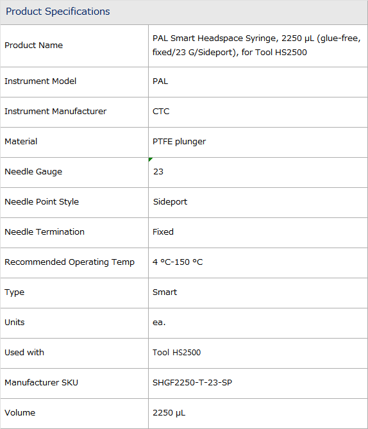
Task: Click the Needle Termination Fixed value
Action: pyautogui.click(x=163, y=231)
